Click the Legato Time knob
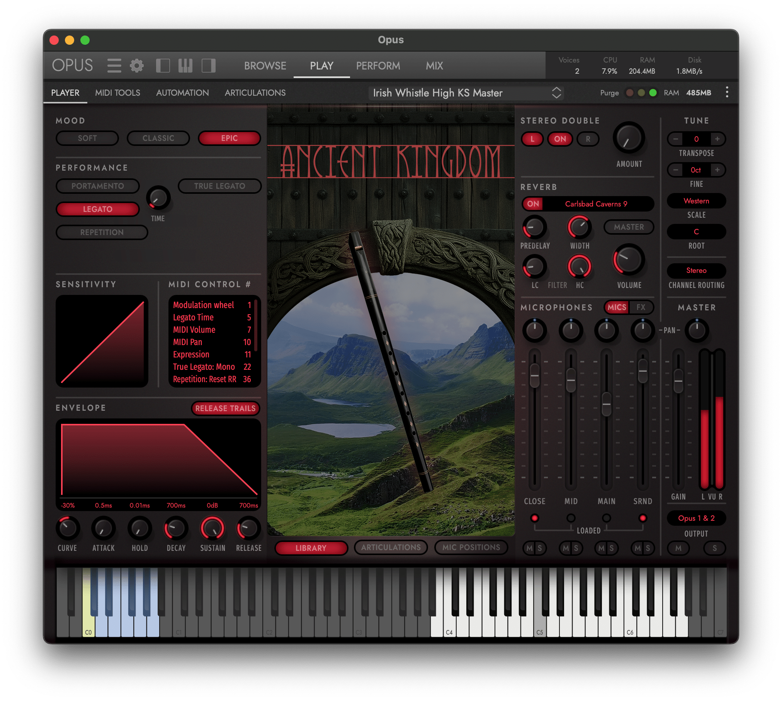The width and height of the screenshot is (782, 701). point(158,198)
